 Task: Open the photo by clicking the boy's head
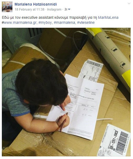tap(42, 83)
